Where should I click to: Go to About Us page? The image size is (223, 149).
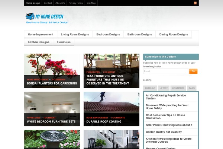[x=60, y=3]
